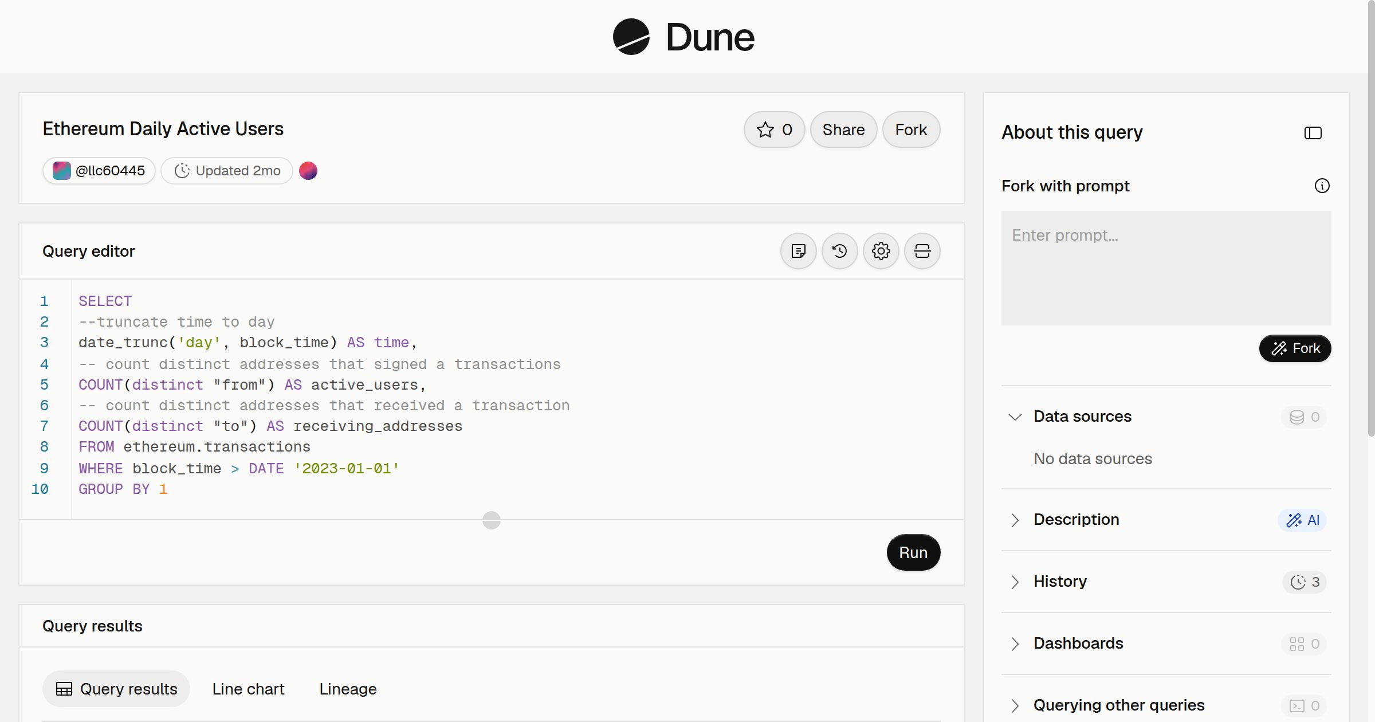Screen dimensions: 1375x722
Task: Click the Dune logo in the header
Action: coord(683,37)
